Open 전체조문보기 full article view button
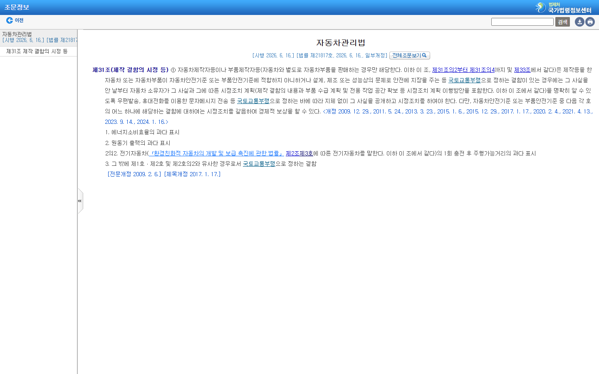This screenshot has height=374, width=599. [x=410, y=55]
